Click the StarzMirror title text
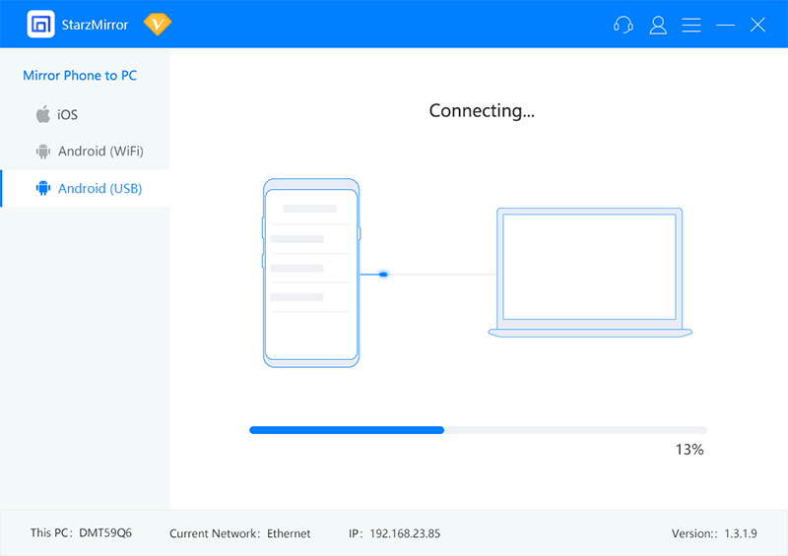This screenshot has height=556, width=788. [x=95, y=25]
